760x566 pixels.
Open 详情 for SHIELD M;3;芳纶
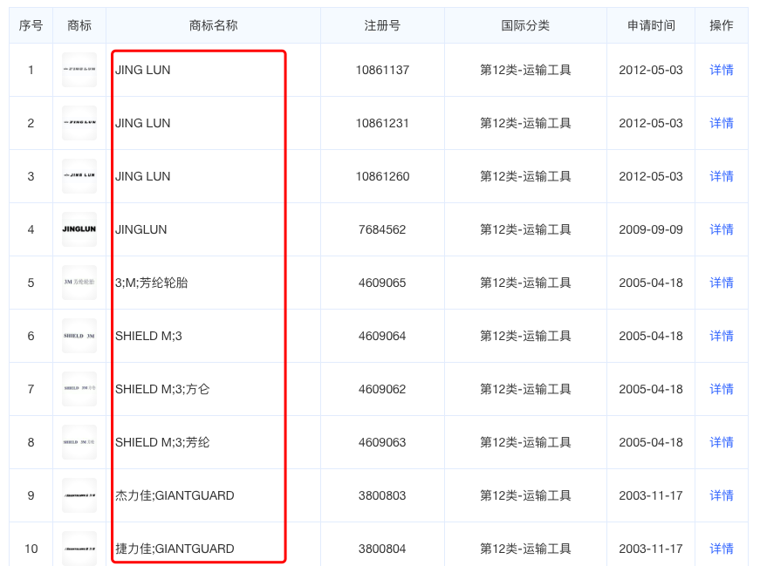pyautogui.click(x=722, y=442)
